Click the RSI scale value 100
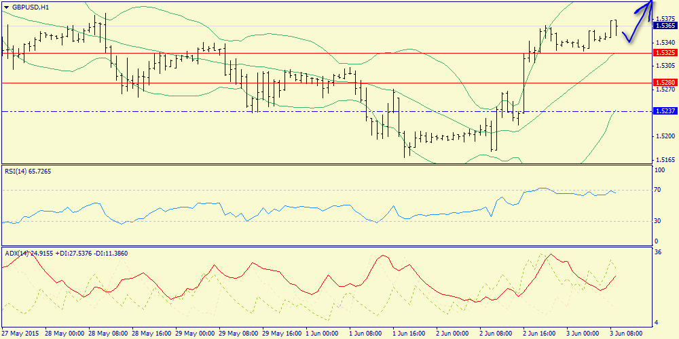The width and height of the screenshot is (679, 339). click(661, 170)
